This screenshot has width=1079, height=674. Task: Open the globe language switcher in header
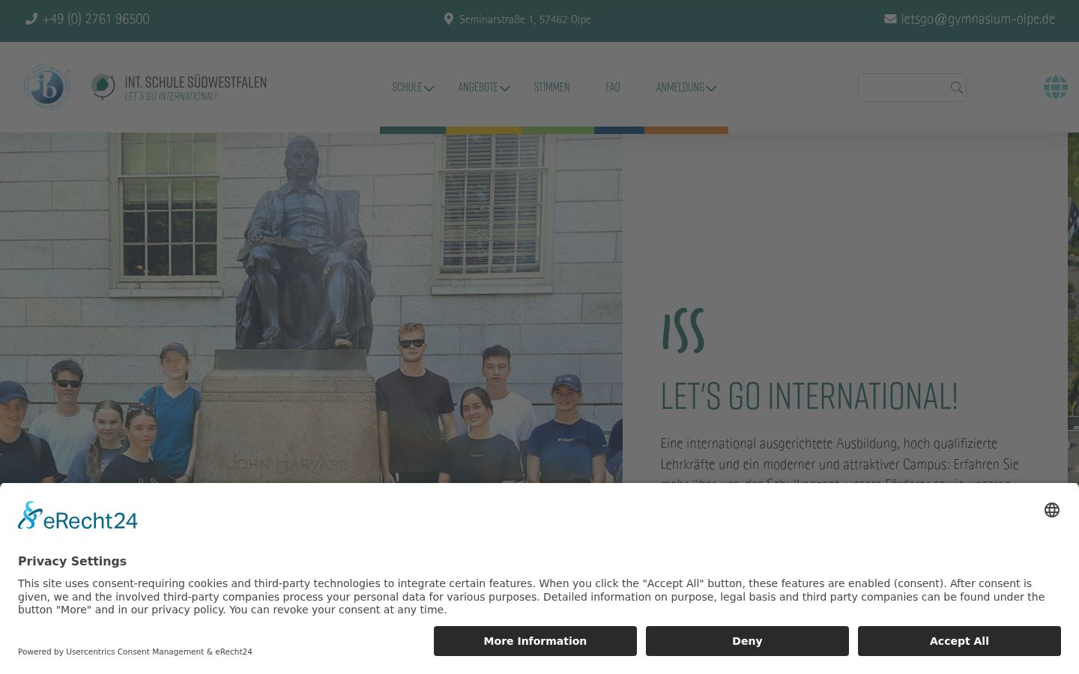click(1055, 88)
